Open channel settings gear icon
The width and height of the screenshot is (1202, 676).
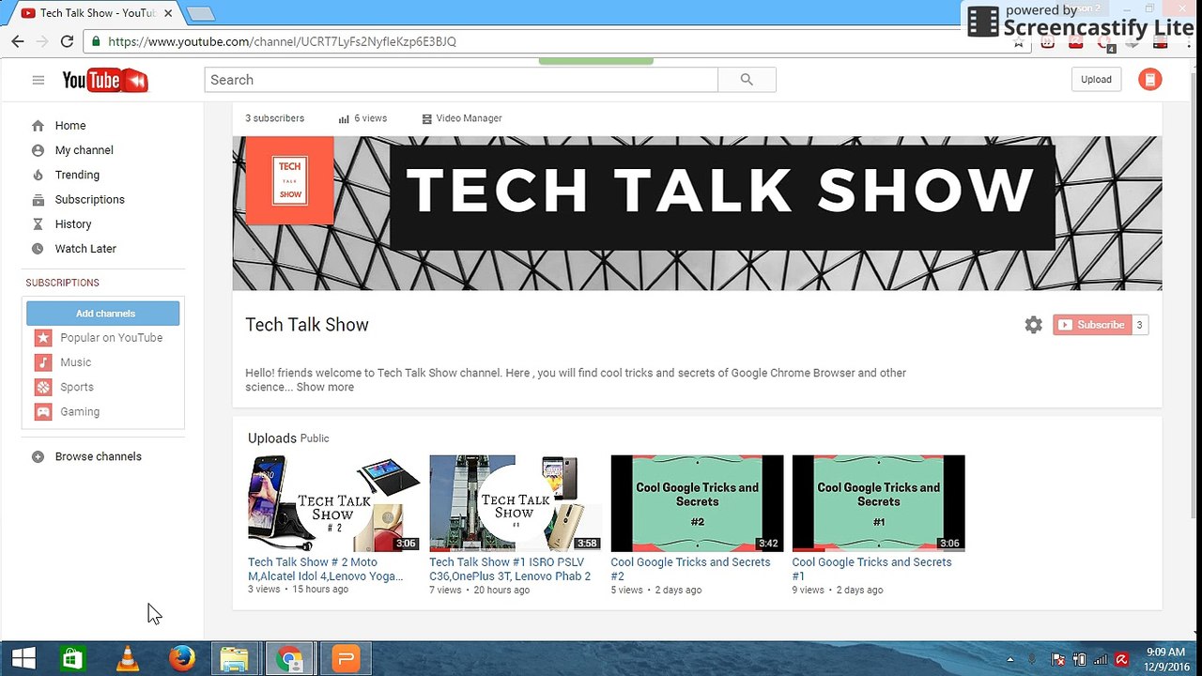(1033, 325)
